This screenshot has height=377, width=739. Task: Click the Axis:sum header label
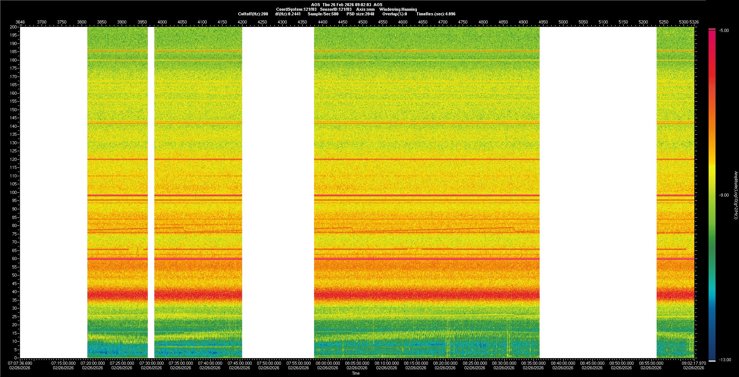click(365, 9)
